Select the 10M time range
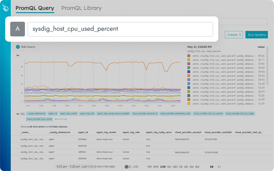Screen dimensions: 274x171 156,167
